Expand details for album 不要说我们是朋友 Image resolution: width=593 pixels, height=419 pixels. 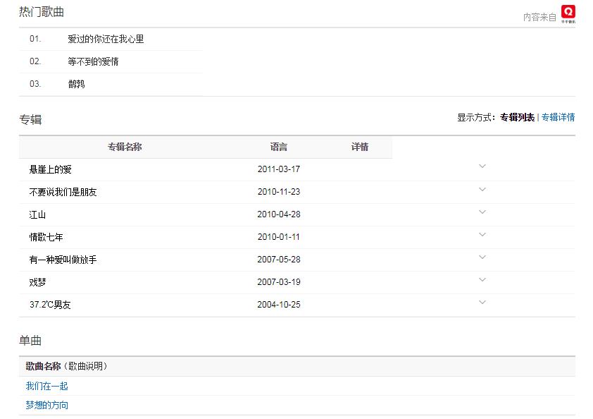click(x=482, y=189)
